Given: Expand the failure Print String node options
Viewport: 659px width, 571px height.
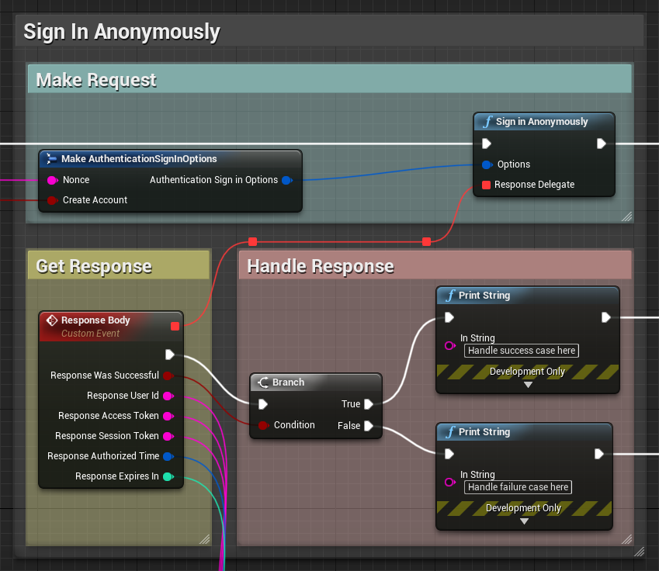Looking at the screenshot, I should pyautogui.click(x=524, y=521).
